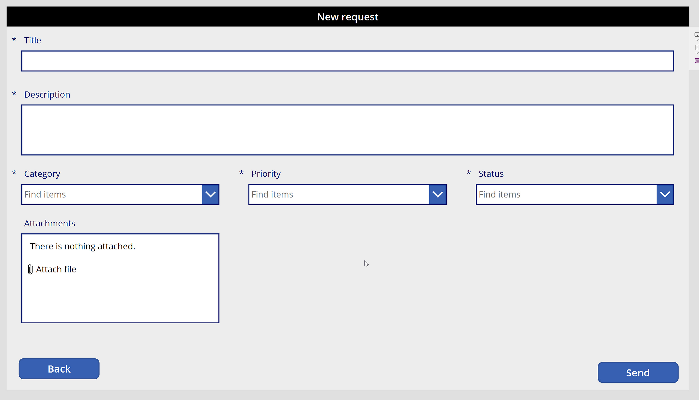The image size is (699, 400).
Task: Click the 'There is nothing attached.' text
Action: click(x=83, y=246)
